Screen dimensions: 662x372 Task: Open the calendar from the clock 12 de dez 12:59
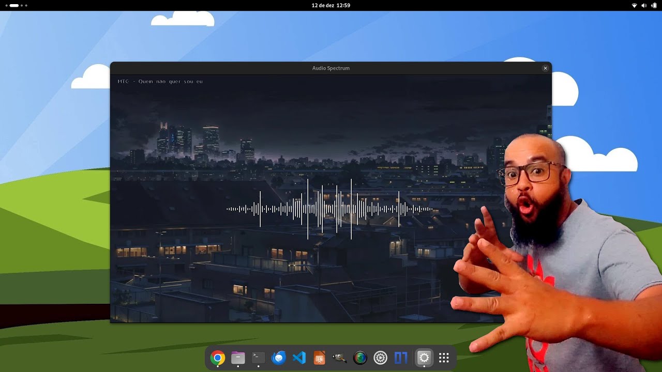click(x=331, y=5)
